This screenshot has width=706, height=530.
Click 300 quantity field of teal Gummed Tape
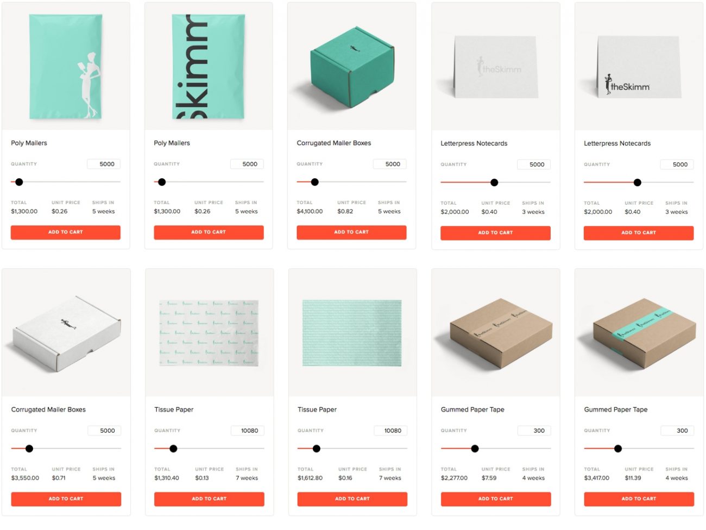[677, 431]
